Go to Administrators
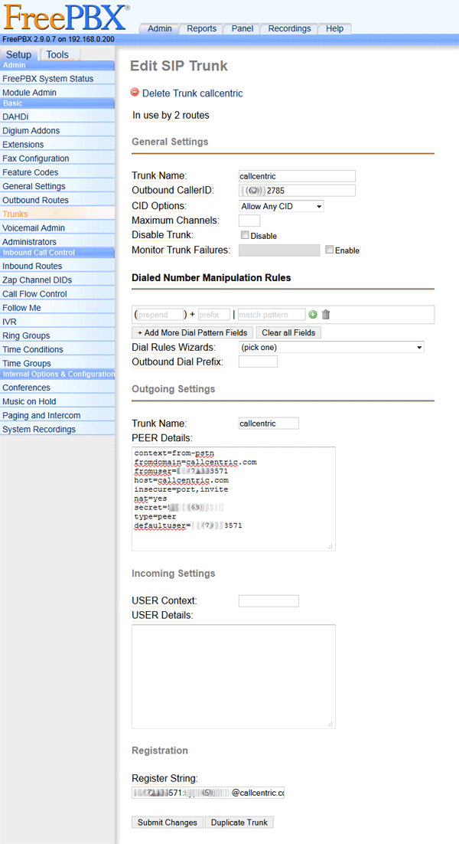The image size is (459, 844). click(57, 242)
